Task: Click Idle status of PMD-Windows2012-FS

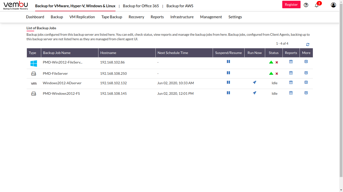Action: (x=274, y=93)
